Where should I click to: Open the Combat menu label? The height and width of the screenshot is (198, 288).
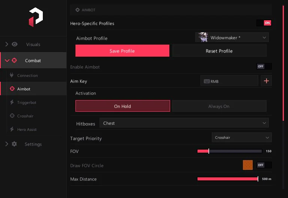coord(33,60)
